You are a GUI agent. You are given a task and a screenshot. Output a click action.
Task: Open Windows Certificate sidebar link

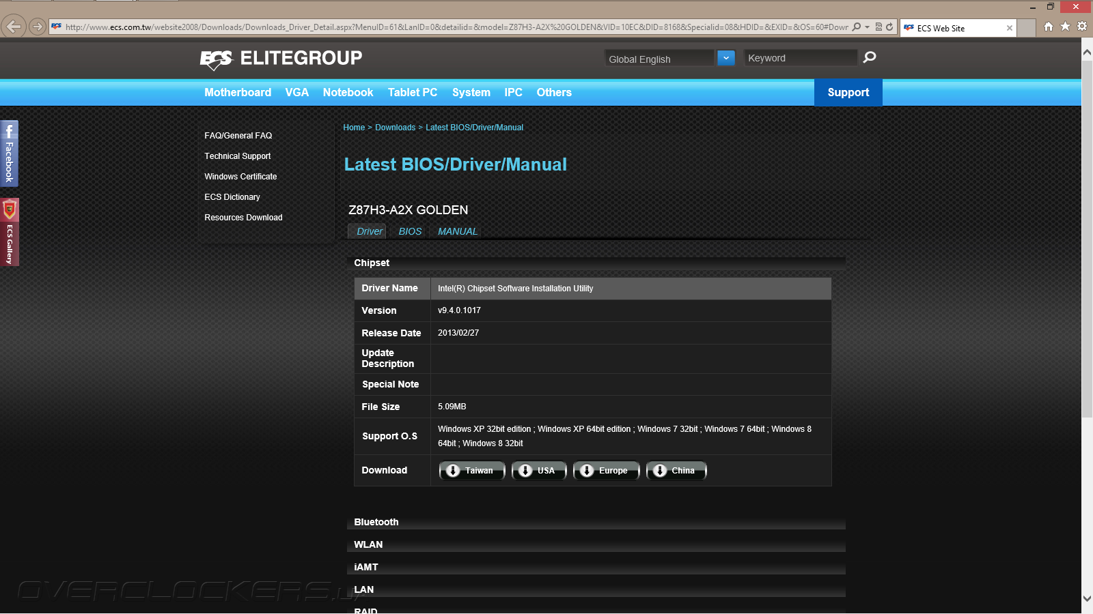click(x=240, y=177)
